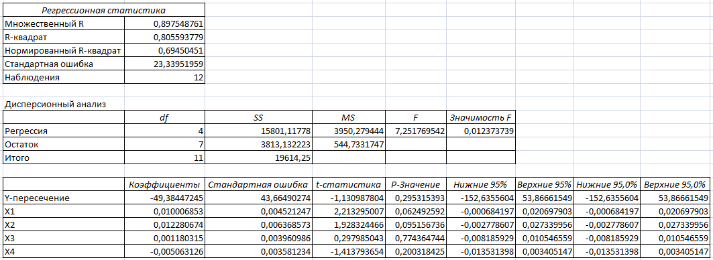Click the 'Множественный R' label cell
This screenshot has height=260, width=713.
tap(63, 23)
